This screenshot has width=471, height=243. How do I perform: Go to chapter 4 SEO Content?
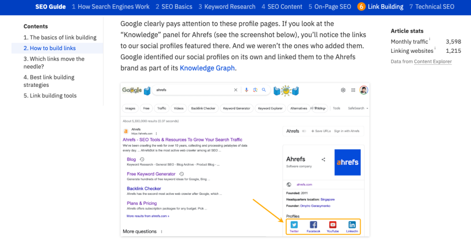pyautogui.click(x=282, y=6)
